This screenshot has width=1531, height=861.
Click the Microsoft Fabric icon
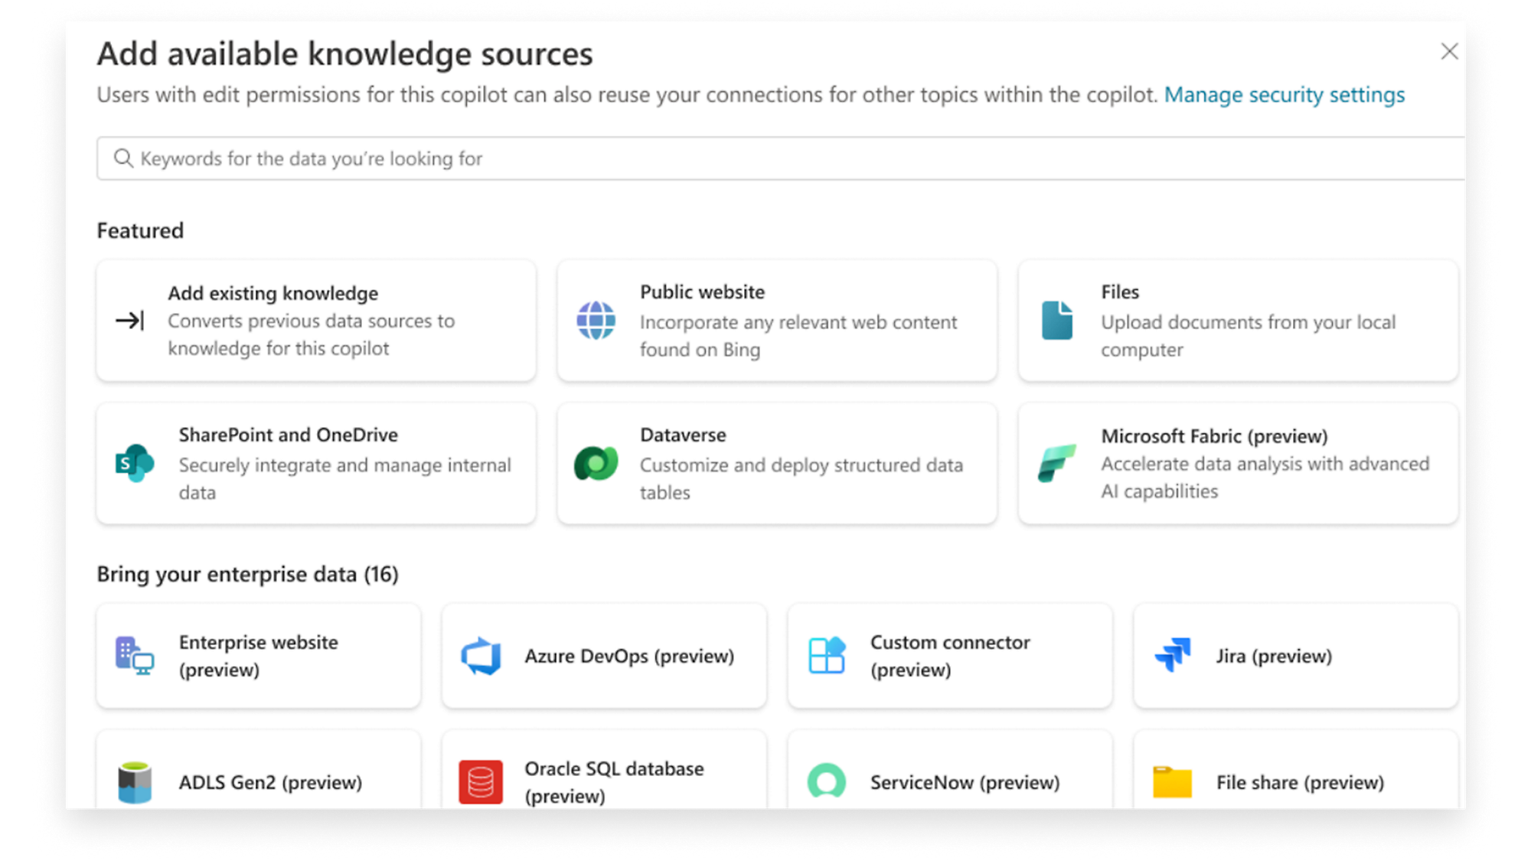[1057, 463]
